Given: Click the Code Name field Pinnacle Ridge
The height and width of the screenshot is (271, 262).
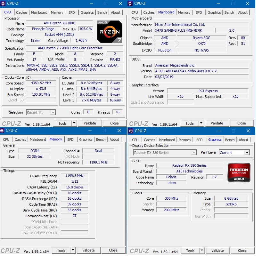Looking at the screenshot, I should point(43,29).
